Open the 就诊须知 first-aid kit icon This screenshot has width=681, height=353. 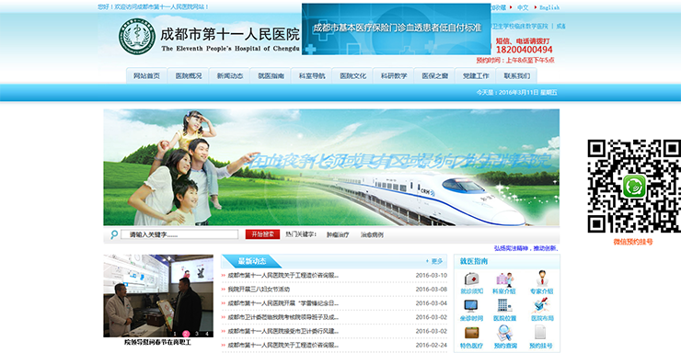(472, 279)
